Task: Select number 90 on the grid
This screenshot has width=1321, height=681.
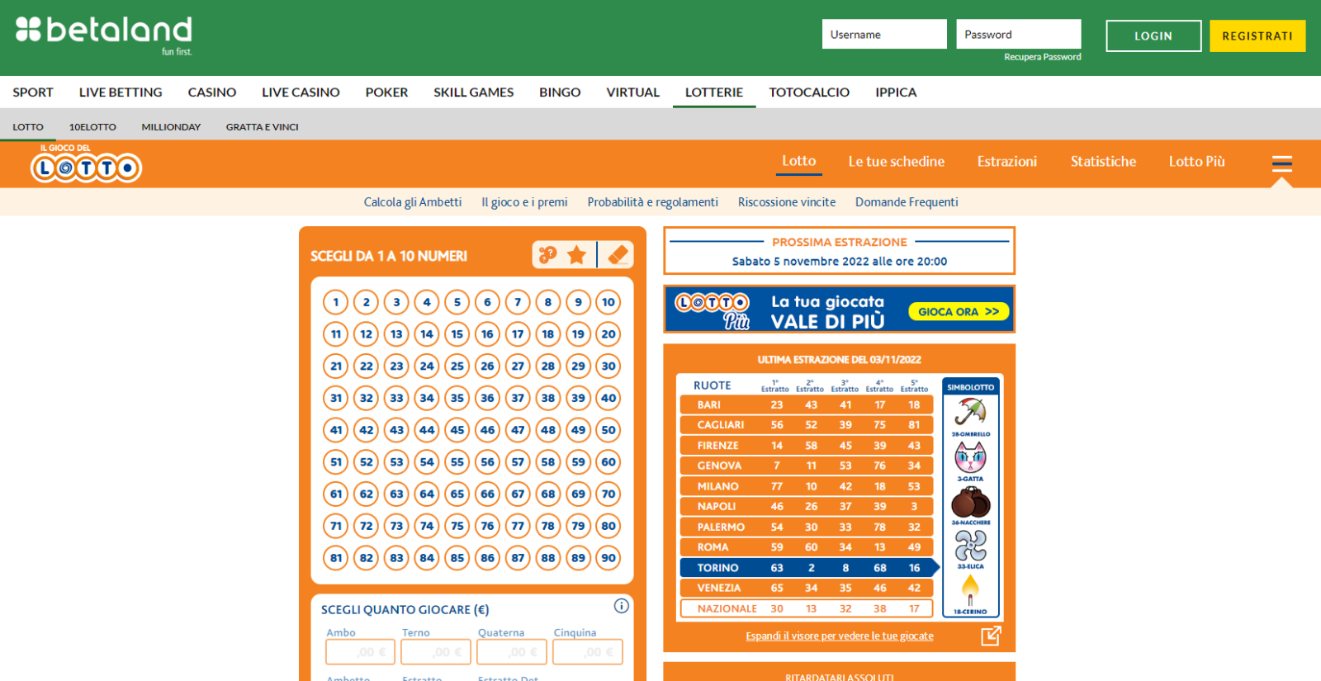Action: pos(608,557)
